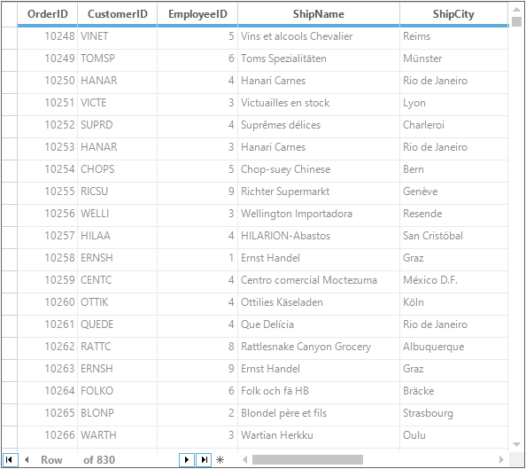Click the CustomerID column header

pyautogui.click(x=118, y=14)
